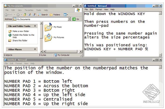Click Publish this folder to the Web link
Viewport: 165px width, 109px height.
pos(23,36)
